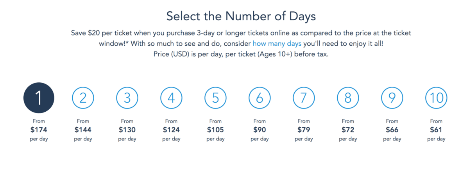Click the $124 per day price
469x171 pixels.
pyautogui.click(x=171, y=130)
